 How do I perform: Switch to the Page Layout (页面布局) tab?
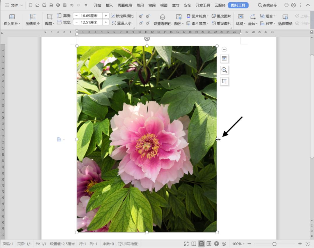(125, 5)
